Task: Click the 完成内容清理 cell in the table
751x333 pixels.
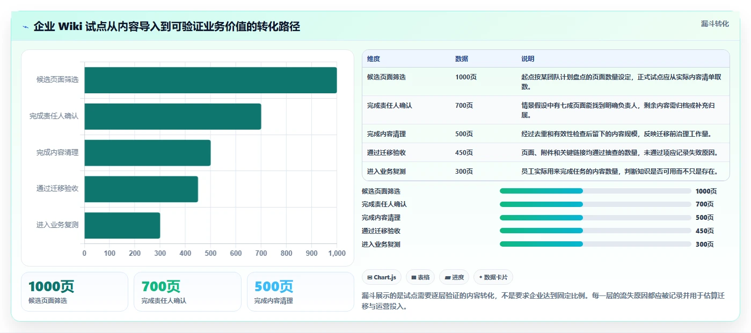Action: coord(387,134)
